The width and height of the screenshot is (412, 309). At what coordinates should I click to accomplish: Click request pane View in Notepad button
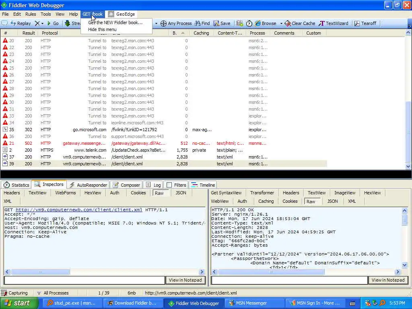pyautogui.click(x=185, y=280)
